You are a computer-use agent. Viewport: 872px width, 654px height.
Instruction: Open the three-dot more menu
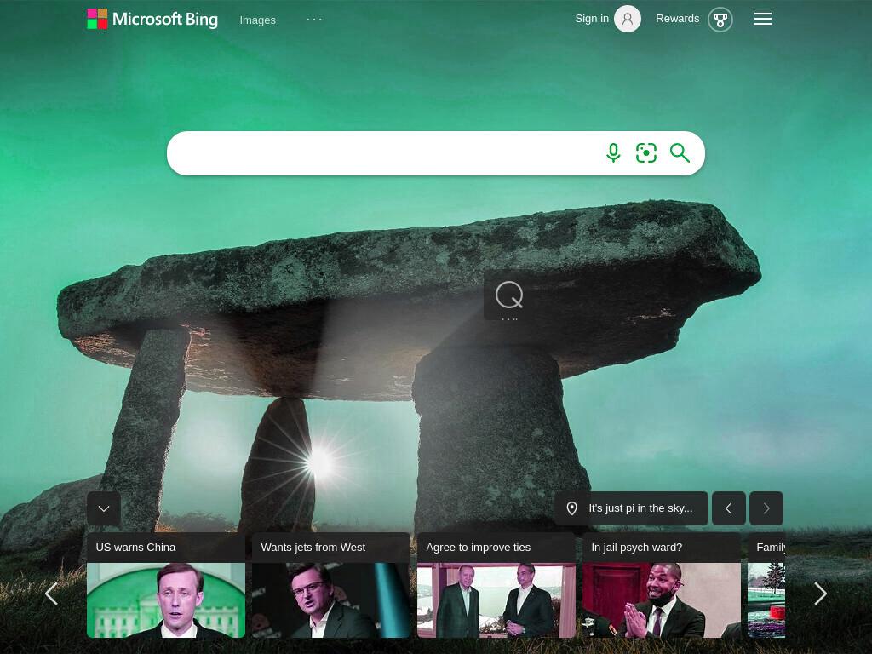314,20
